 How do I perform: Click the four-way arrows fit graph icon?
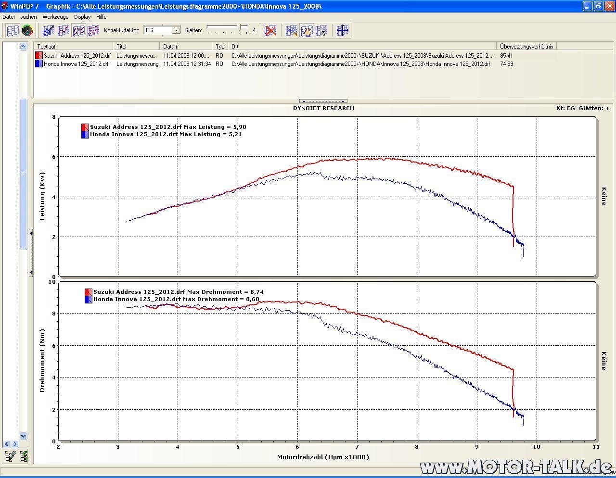click(342, 30)
